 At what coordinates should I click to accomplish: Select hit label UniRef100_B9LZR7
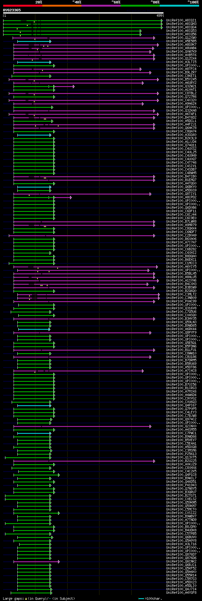click(x=181, y=73)
